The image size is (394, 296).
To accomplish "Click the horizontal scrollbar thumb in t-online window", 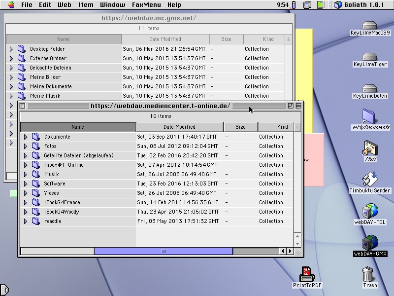I will point(164,251).
